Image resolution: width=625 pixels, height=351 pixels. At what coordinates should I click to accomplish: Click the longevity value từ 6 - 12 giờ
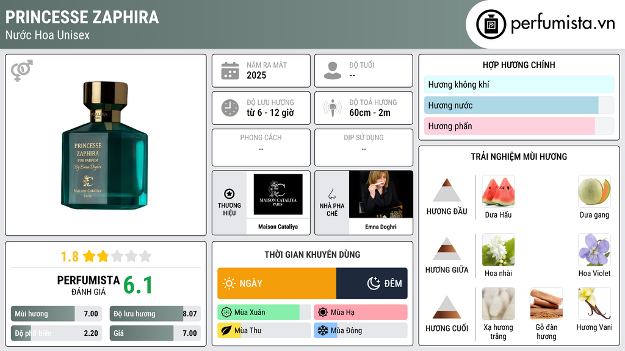coord(270,113)
